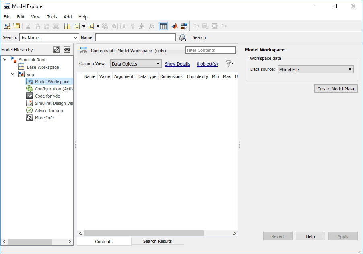363x254 pixels.
Task: Click the Show Details link
Action: point(177,64)
